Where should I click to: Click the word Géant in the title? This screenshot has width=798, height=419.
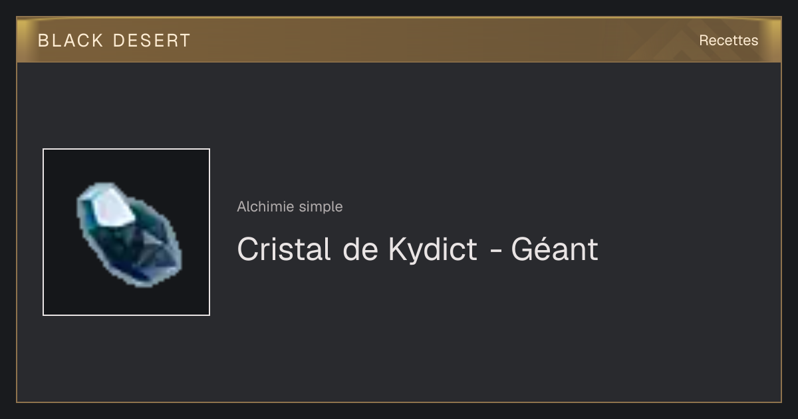(555, 249)
